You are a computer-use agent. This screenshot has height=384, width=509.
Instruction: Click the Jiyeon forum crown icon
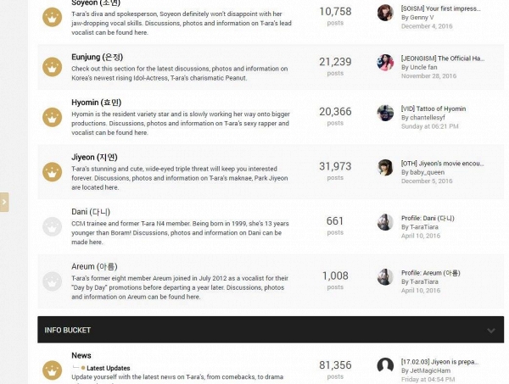(53, 171)
